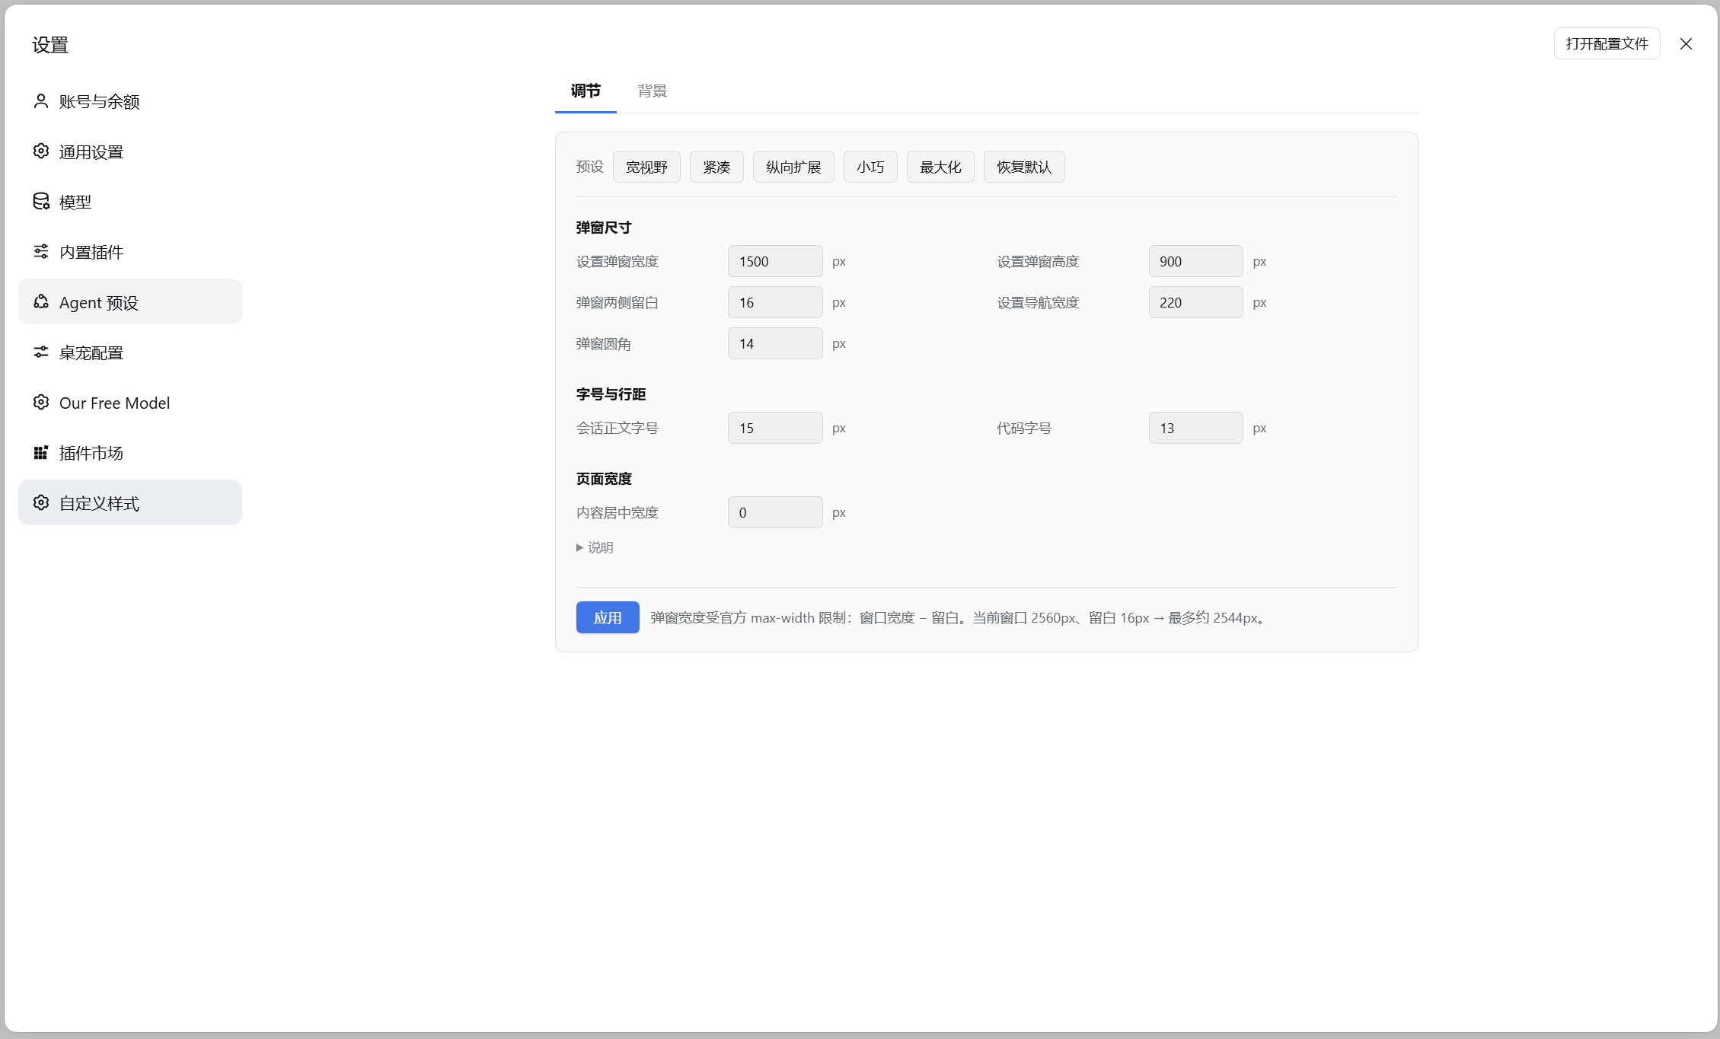The height and width of the screenshot is (1039, 1720).
Task: Click the 内容居中宽度 field showing 0
Action: pyautogui.click(x=775, y=512)
